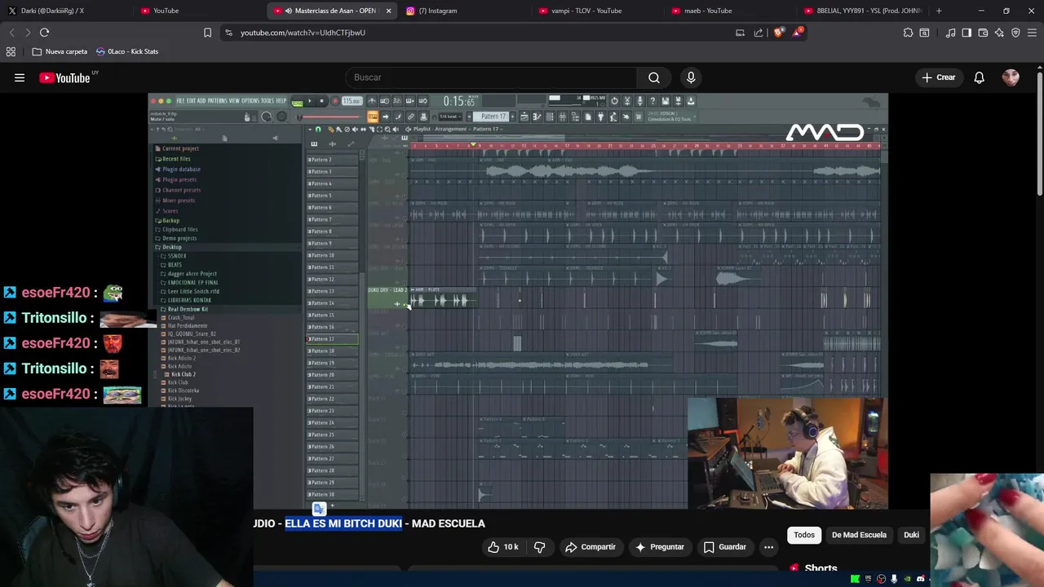Reload the current YouTube page
The width and height of the screenshot is (1044, 587).
coord(44,33)
